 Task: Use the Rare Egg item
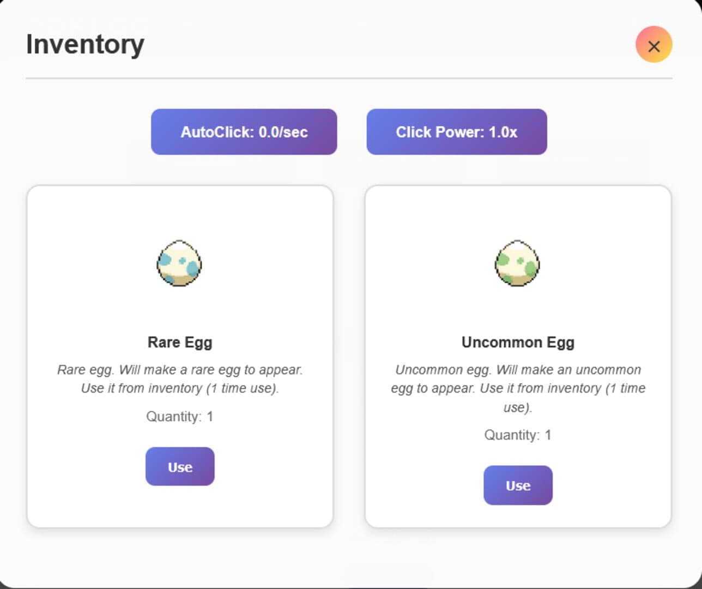pos(180,467)
